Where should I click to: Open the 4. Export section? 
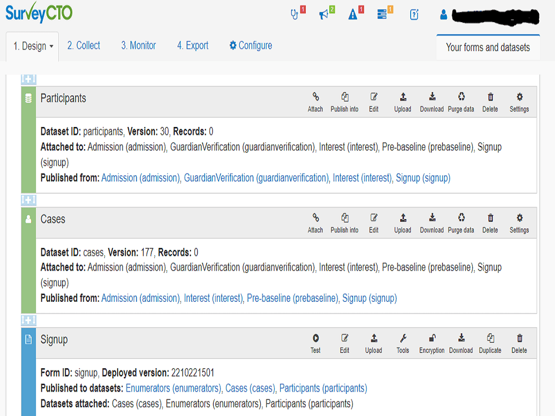click(x=193, y=45)
